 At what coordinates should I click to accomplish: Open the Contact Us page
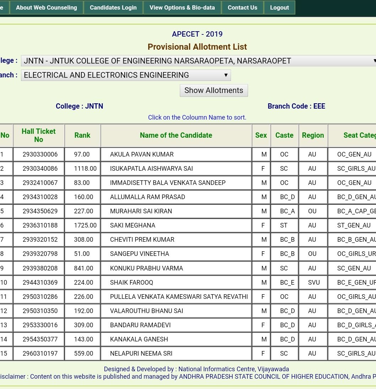[242, 8]
